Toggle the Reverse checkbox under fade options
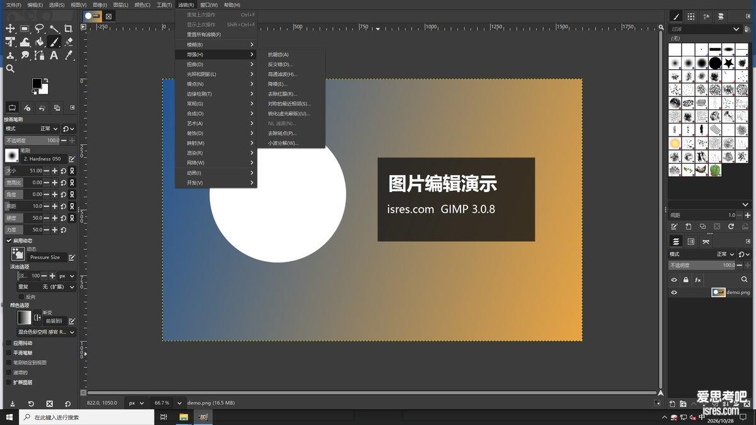 pyautogui.click(x=21, y=297)
